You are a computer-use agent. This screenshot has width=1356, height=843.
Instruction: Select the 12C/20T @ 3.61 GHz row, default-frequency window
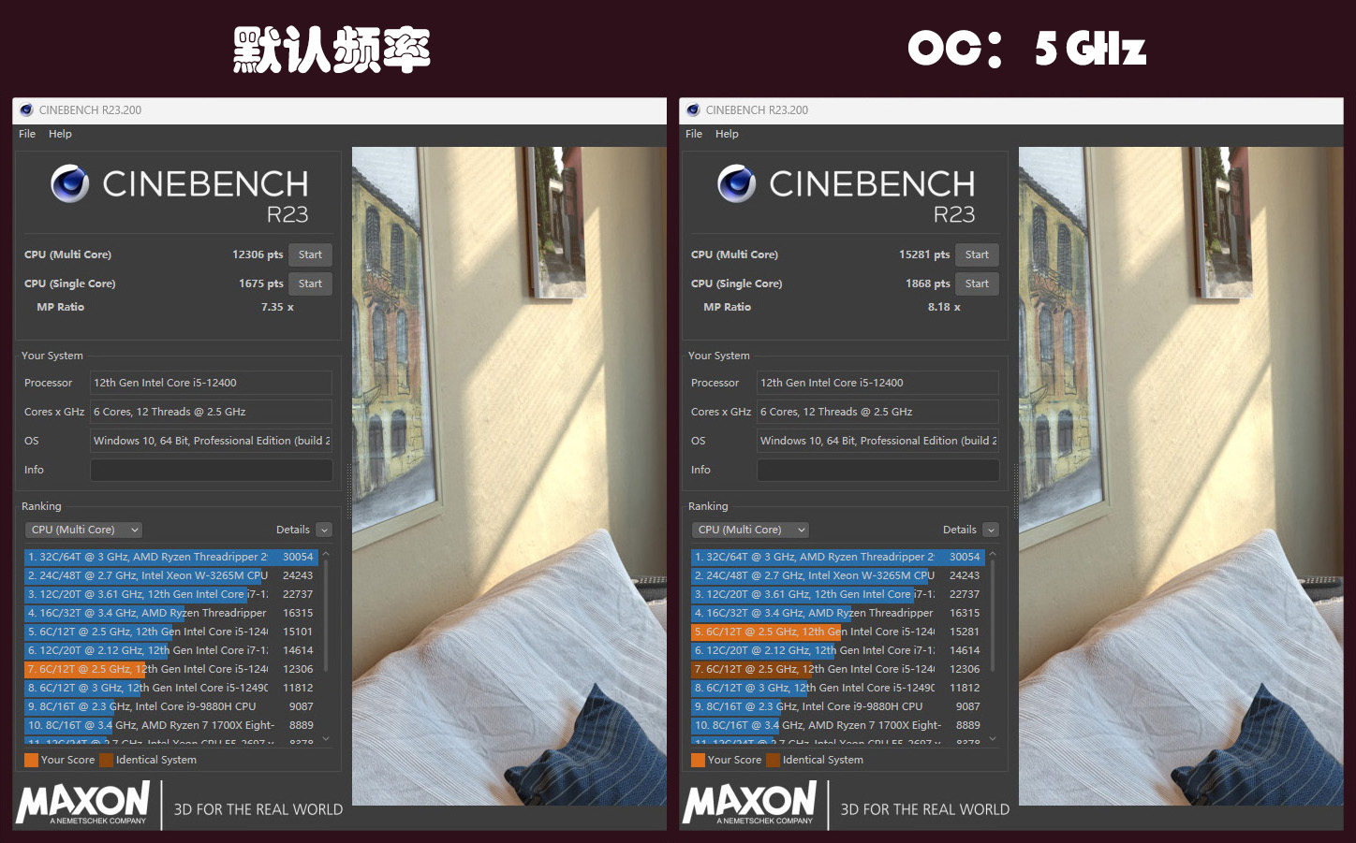(x=171, y=594)
